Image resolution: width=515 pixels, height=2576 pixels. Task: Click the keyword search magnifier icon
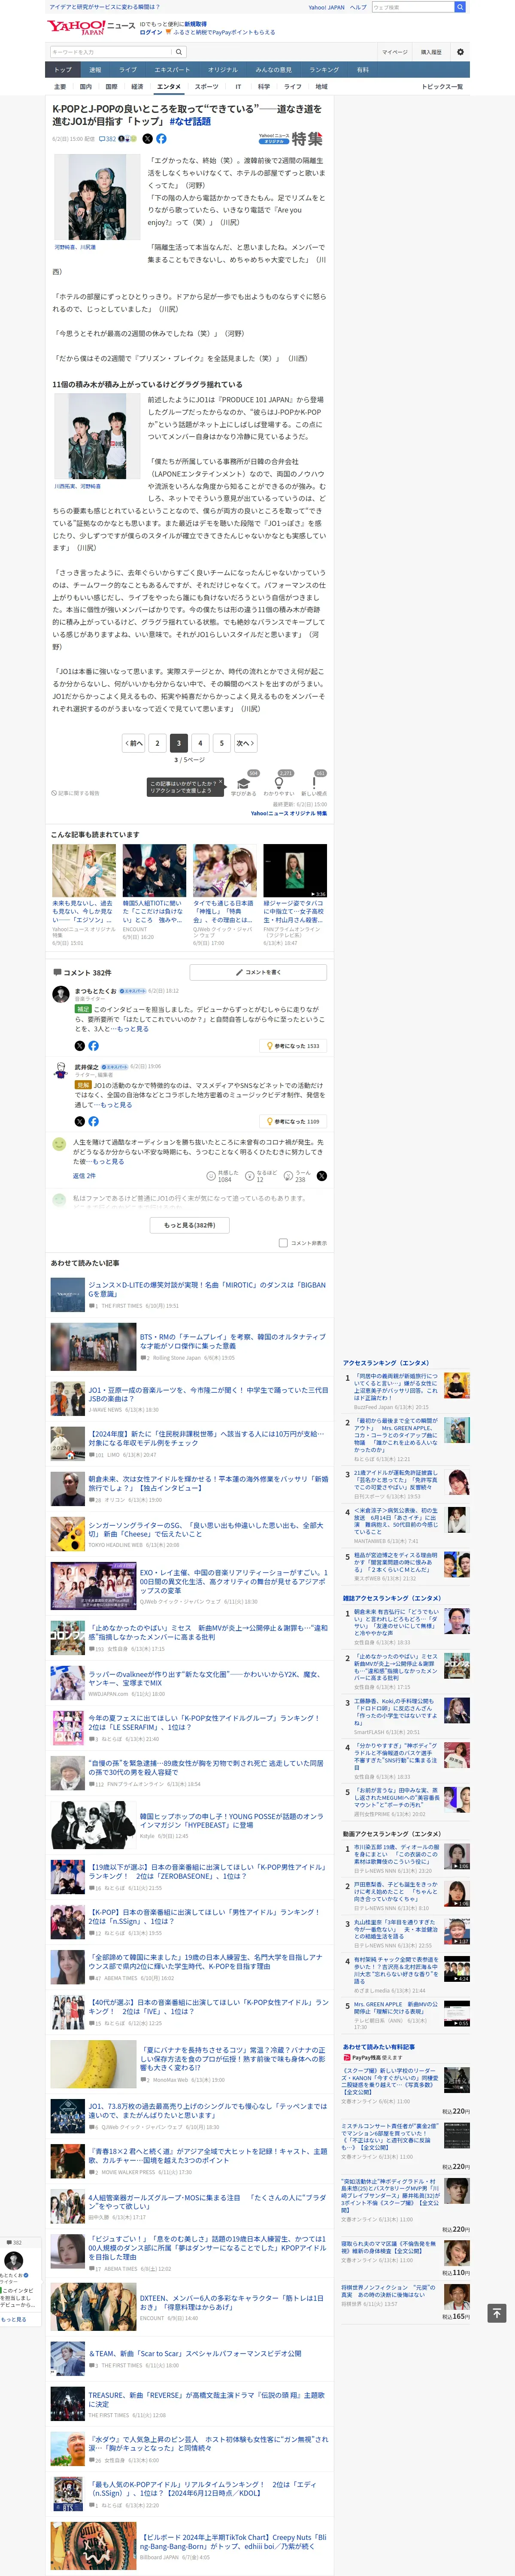[179, 52]
